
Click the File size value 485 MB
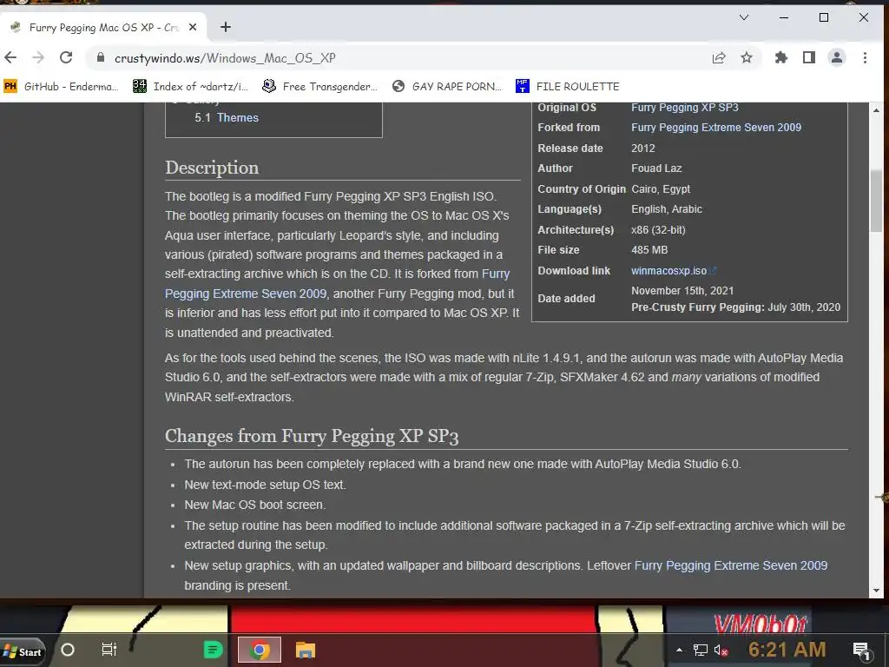tap(649, 250)
